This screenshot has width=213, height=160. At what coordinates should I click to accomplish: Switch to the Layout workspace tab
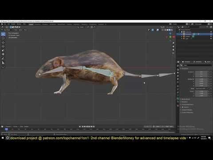(x=31, y=24)
